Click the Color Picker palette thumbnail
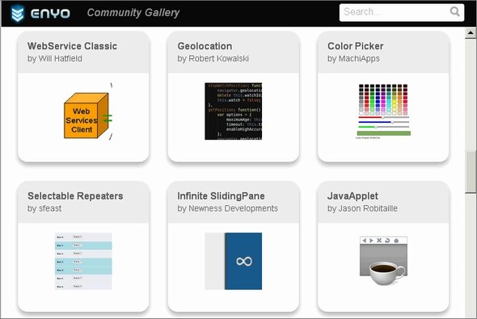Viewport: 477px width, 319px height. coord(383,111)
